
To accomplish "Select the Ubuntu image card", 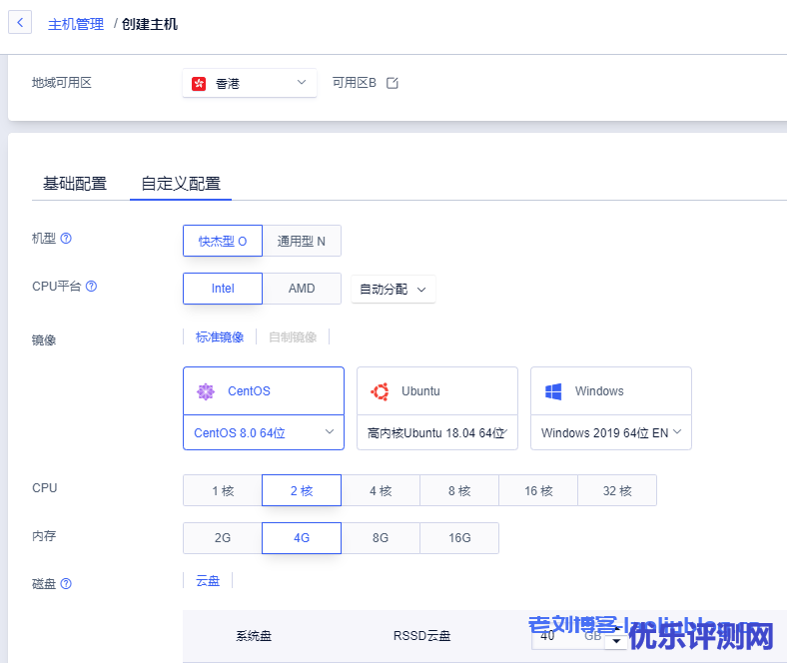I will pos(436,391).
